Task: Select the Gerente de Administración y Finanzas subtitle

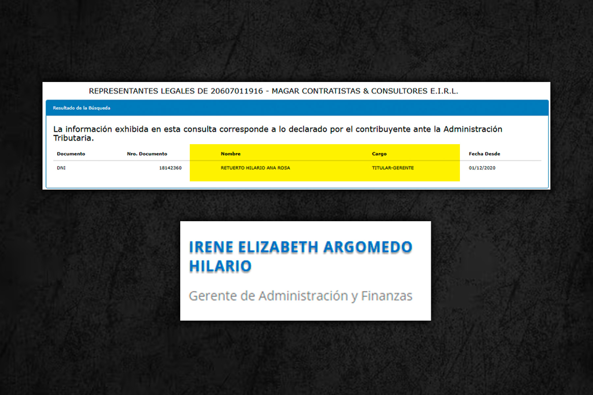Action: pyautogui.click(x=300, y=296)
